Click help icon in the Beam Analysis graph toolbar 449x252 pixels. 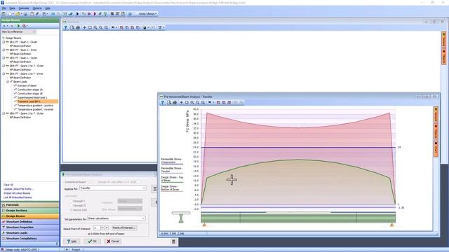tap(162, 103)
